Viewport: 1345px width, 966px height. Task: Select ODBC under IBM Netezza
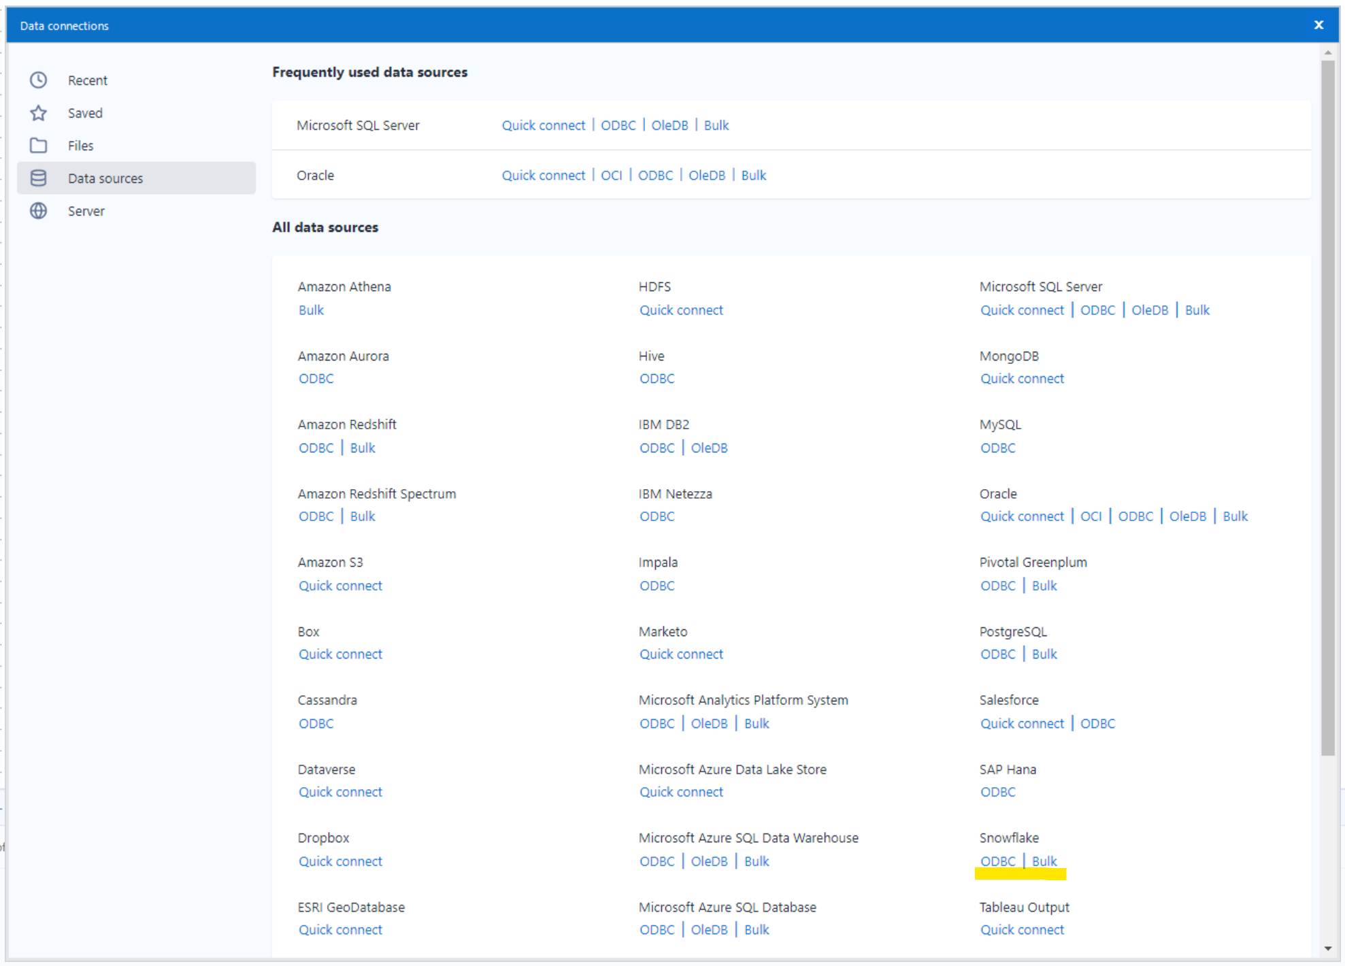click(657, 516)
